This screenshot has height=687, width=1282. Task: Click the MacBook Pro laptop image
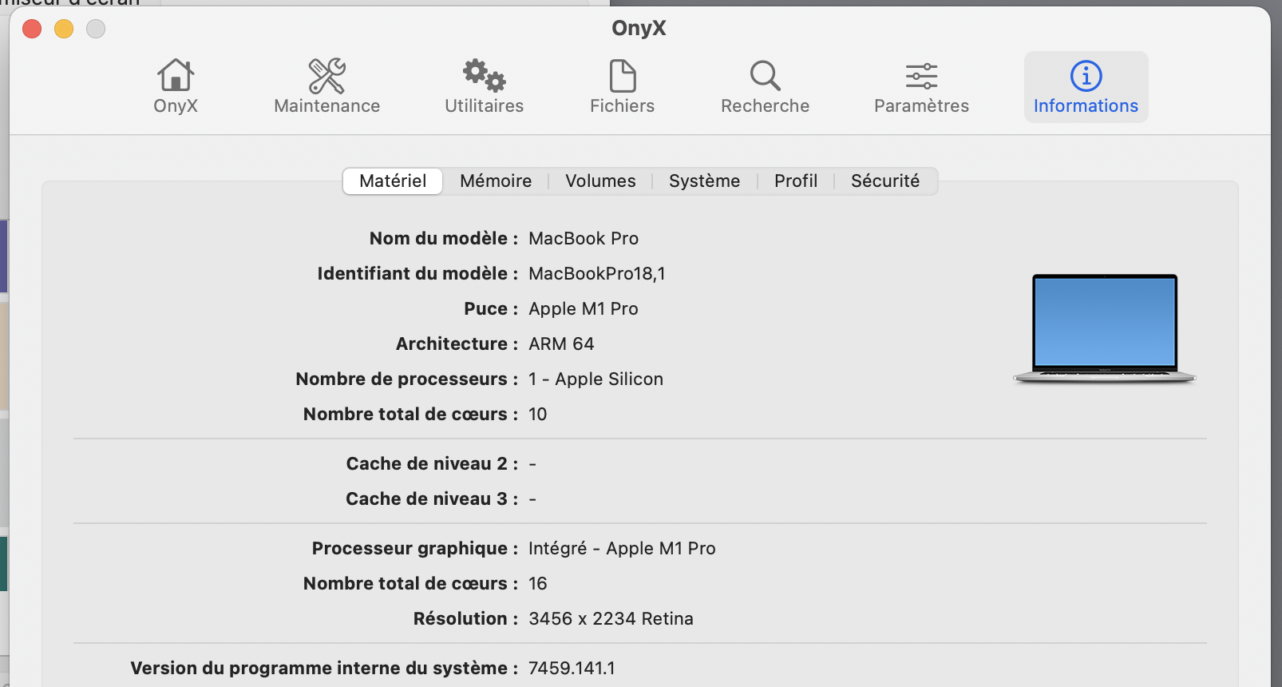pyautogui.click(x=1105, y=328)
